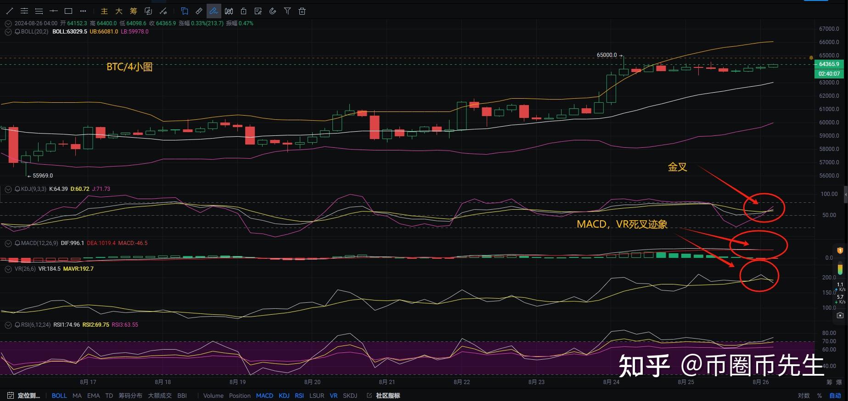Toggle the MACD indicator on

(x=264, y=395)
